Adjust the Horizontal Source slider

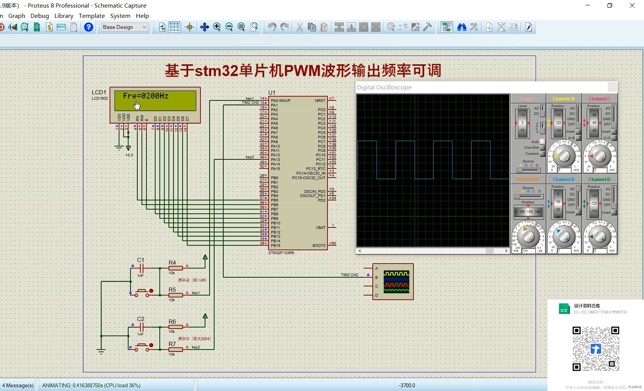[528, 196]
